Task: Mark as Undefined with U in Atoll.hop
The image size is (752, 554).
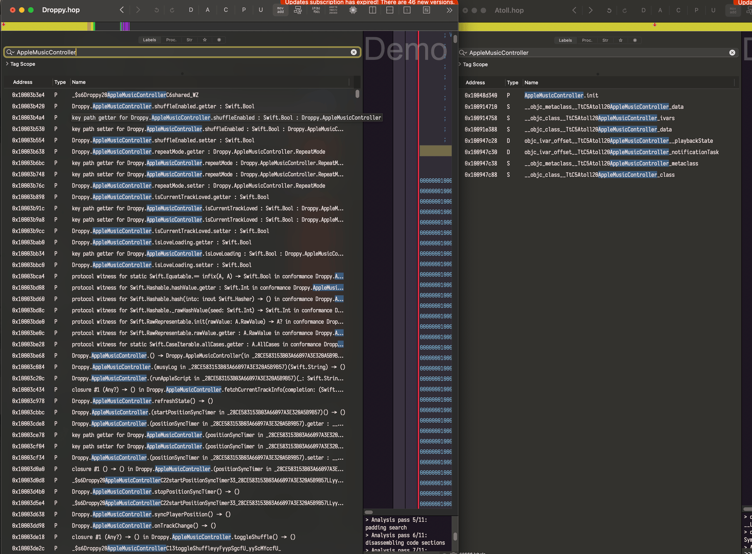Action: [x=713, y=10]
